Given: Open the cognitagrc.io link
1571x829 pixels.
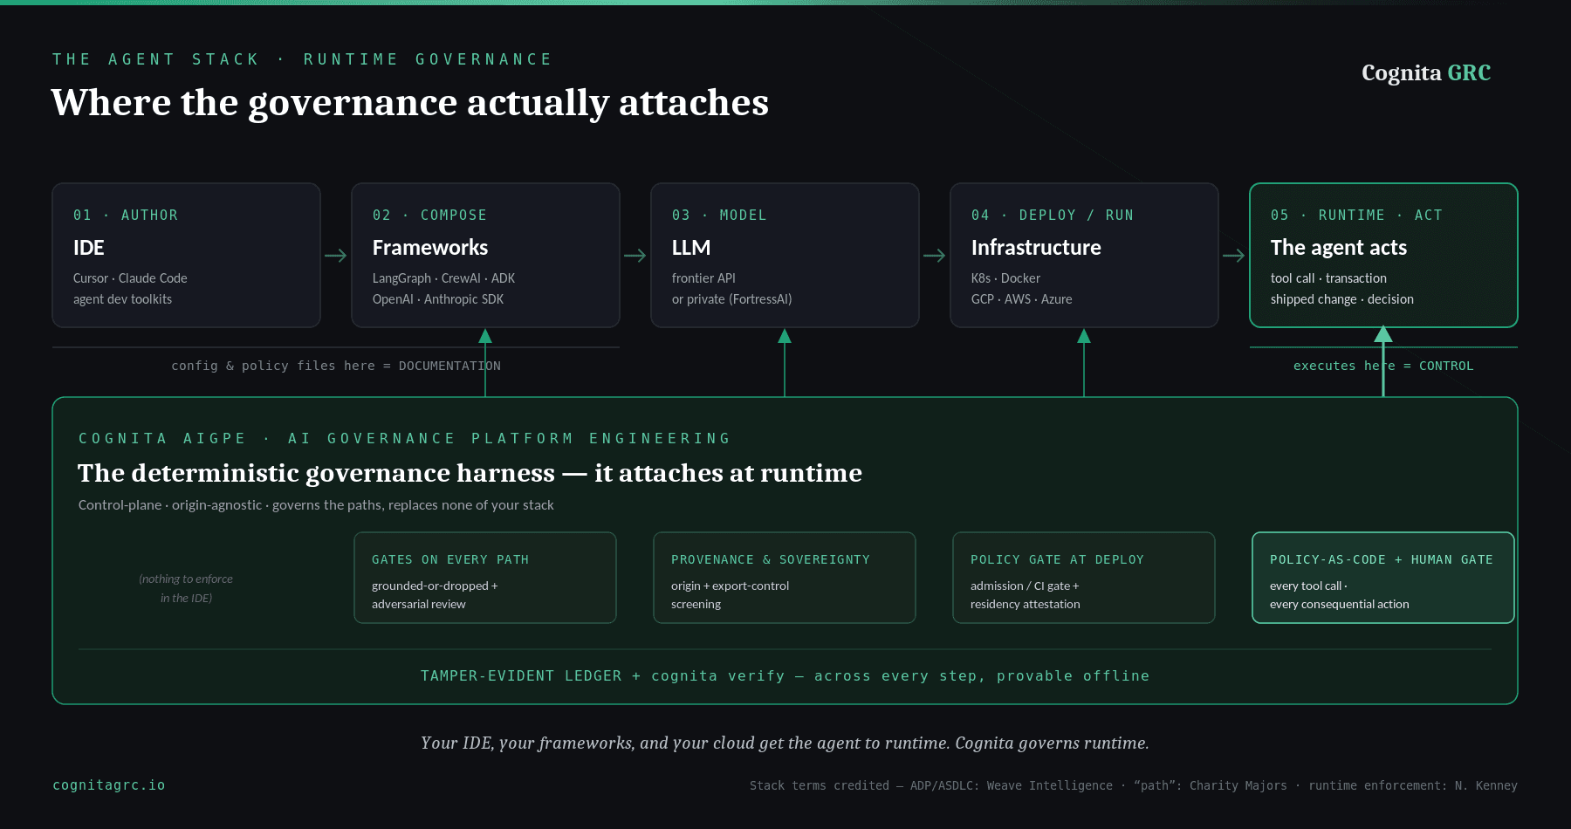Looking at the screenshot, I should pos(109,784).
